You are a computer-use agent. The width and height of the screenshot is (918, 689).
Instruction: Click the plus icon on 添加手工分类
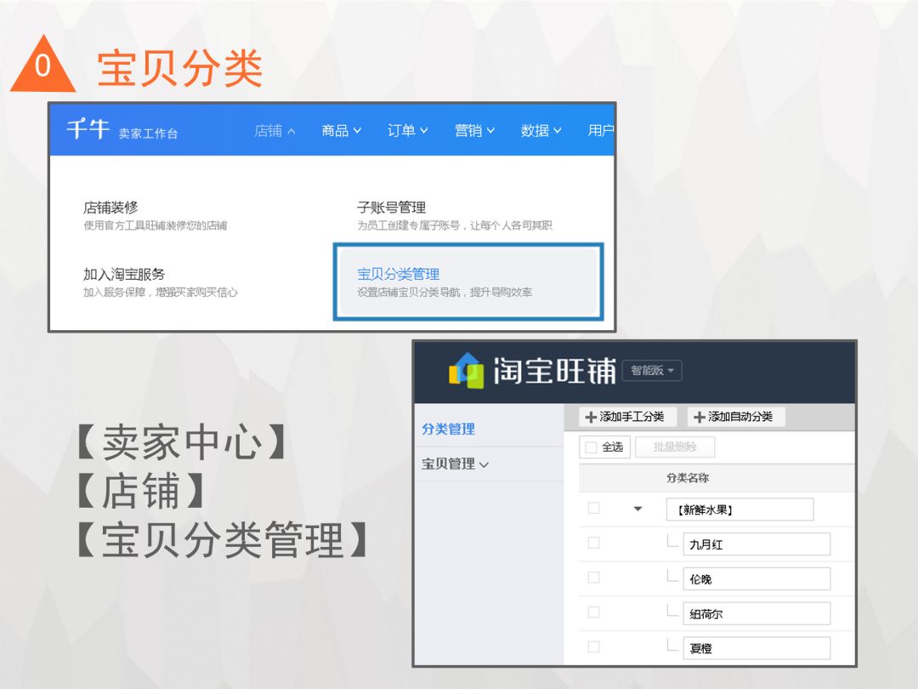[591, 417]
